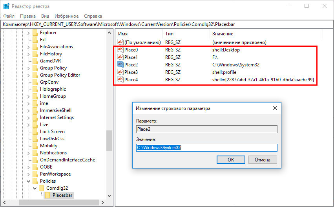The width and height of the screenshot is (334, 207).
Task: Click the Placesbar folder icon
Action: click(x=48, y=195)
